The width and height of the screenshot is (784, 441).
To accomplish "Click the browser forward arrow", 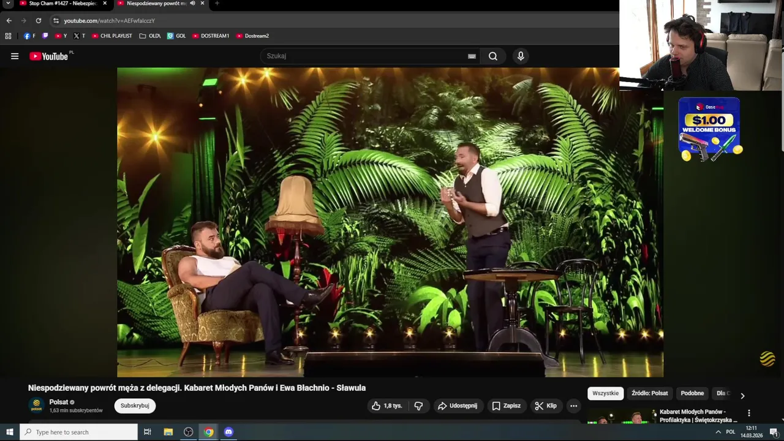I will 23,21.
